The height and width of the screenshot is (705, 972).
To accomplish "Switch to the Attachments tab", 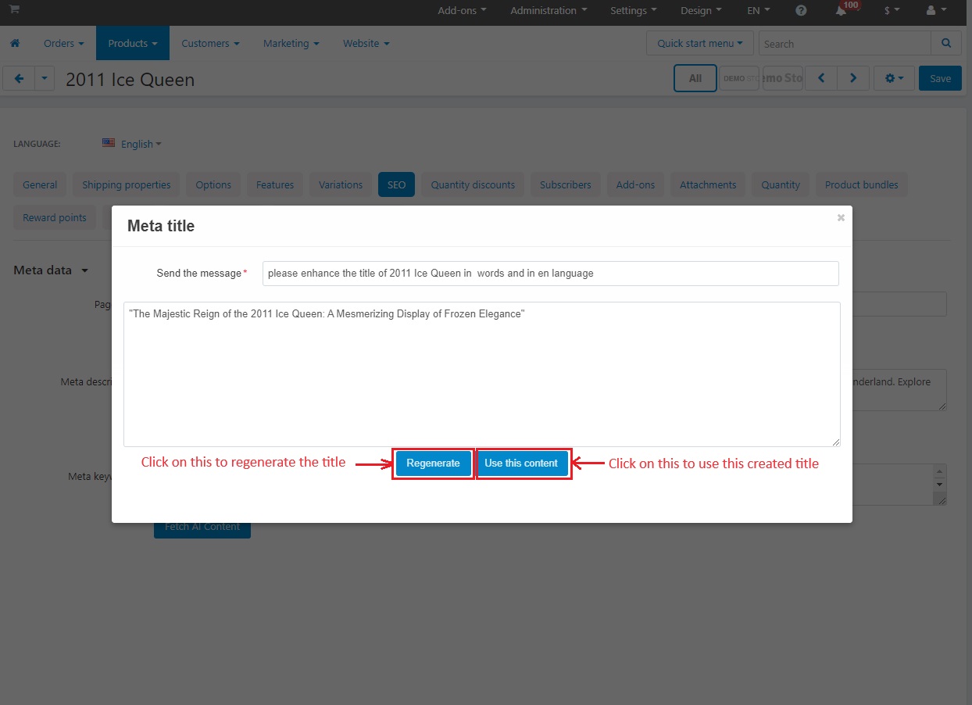I will point(708,185).
